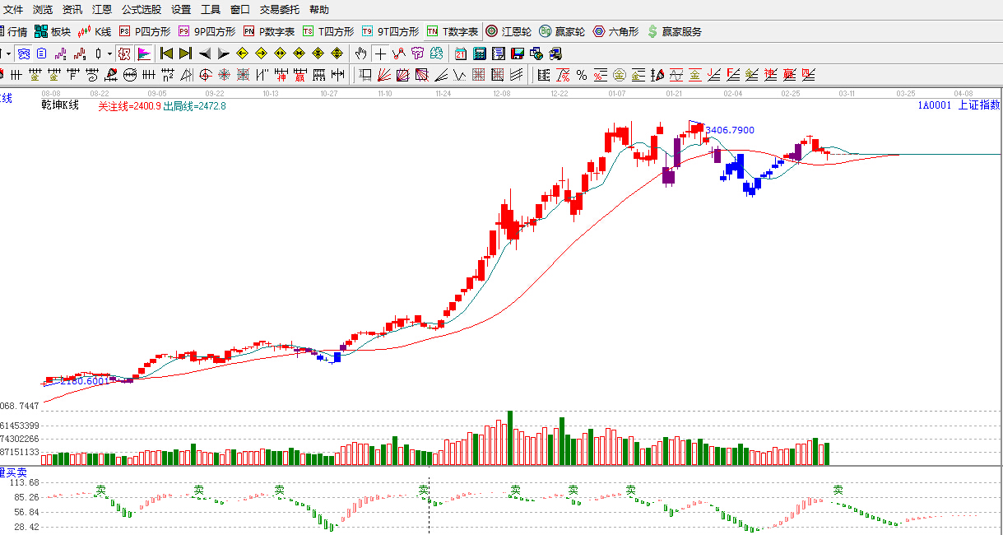
Task: Click the calendar date icon
Action: 460,53
